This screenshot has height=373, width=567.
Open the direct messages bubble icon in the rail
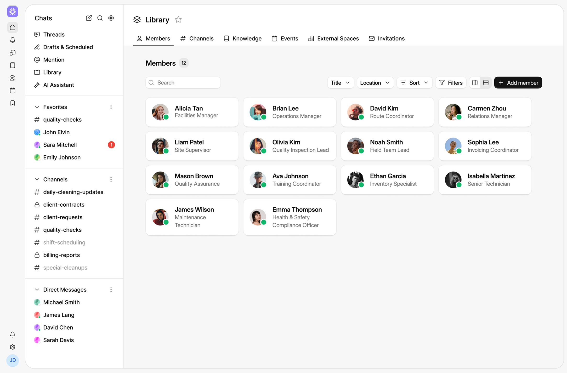click(x=13, y=53)
